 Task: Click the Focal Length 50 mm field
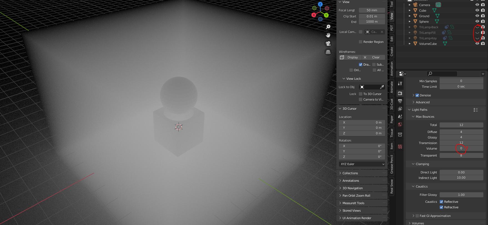click(372, 10)
